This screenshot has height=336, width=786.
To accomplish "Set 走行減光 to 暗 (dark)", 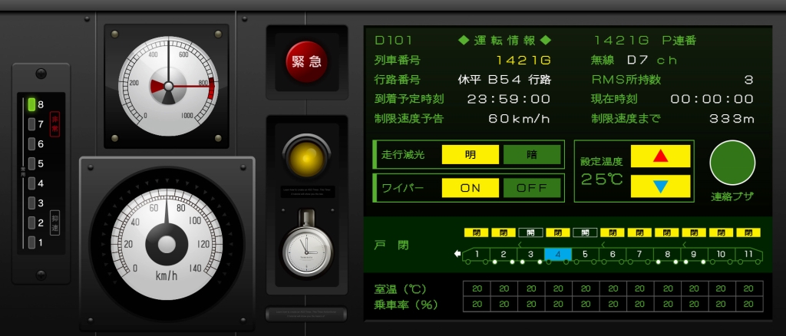I will pyautogui.click(x=532, y=155).
